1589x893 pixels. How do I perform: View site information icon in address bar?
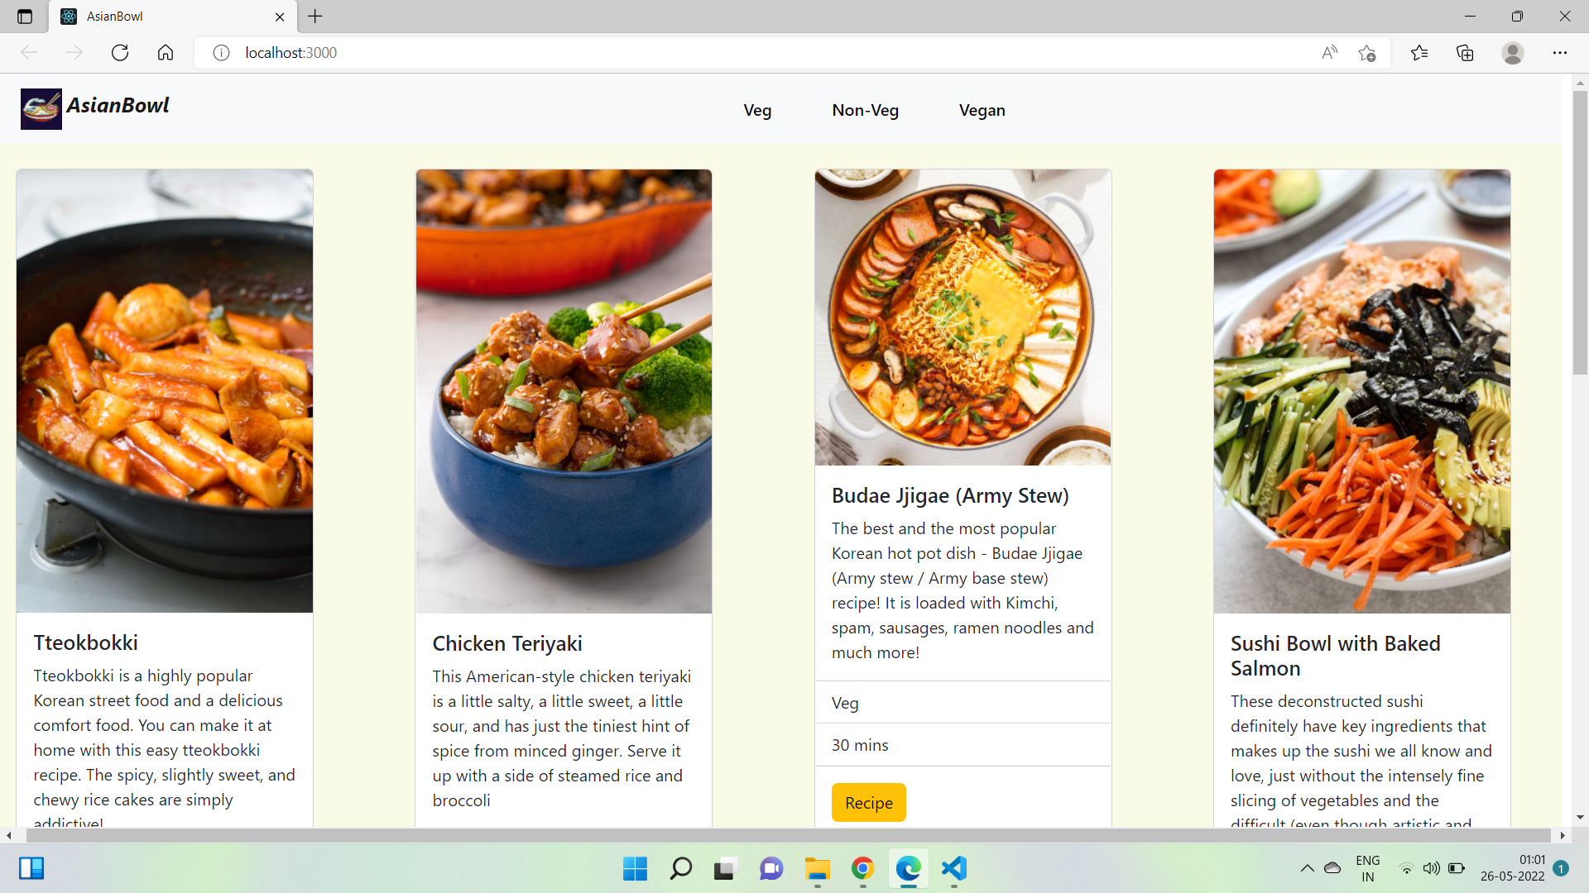pyautogui.click(x=221, y=53)
